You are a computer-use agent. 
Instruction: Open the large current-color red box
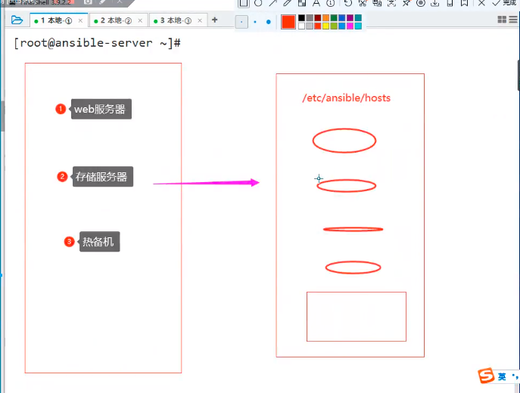point(288,22)
